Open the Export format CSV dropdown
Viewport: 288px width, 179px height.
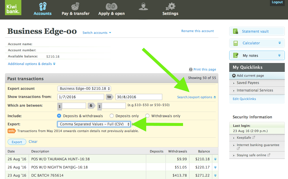point(94,124)
